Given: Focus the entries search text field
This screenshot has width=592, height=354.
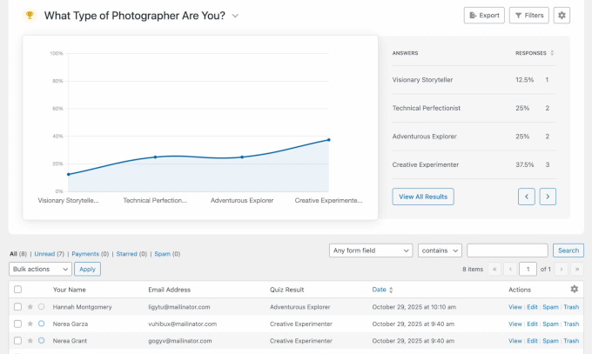Looking at the screenshot, I should (507, 250).
